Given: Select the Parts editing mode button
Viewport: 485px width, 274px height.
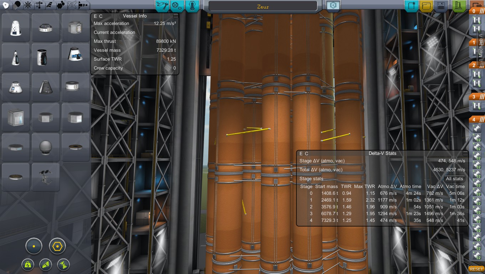Looking at the screenshot, I should point(162,6).
